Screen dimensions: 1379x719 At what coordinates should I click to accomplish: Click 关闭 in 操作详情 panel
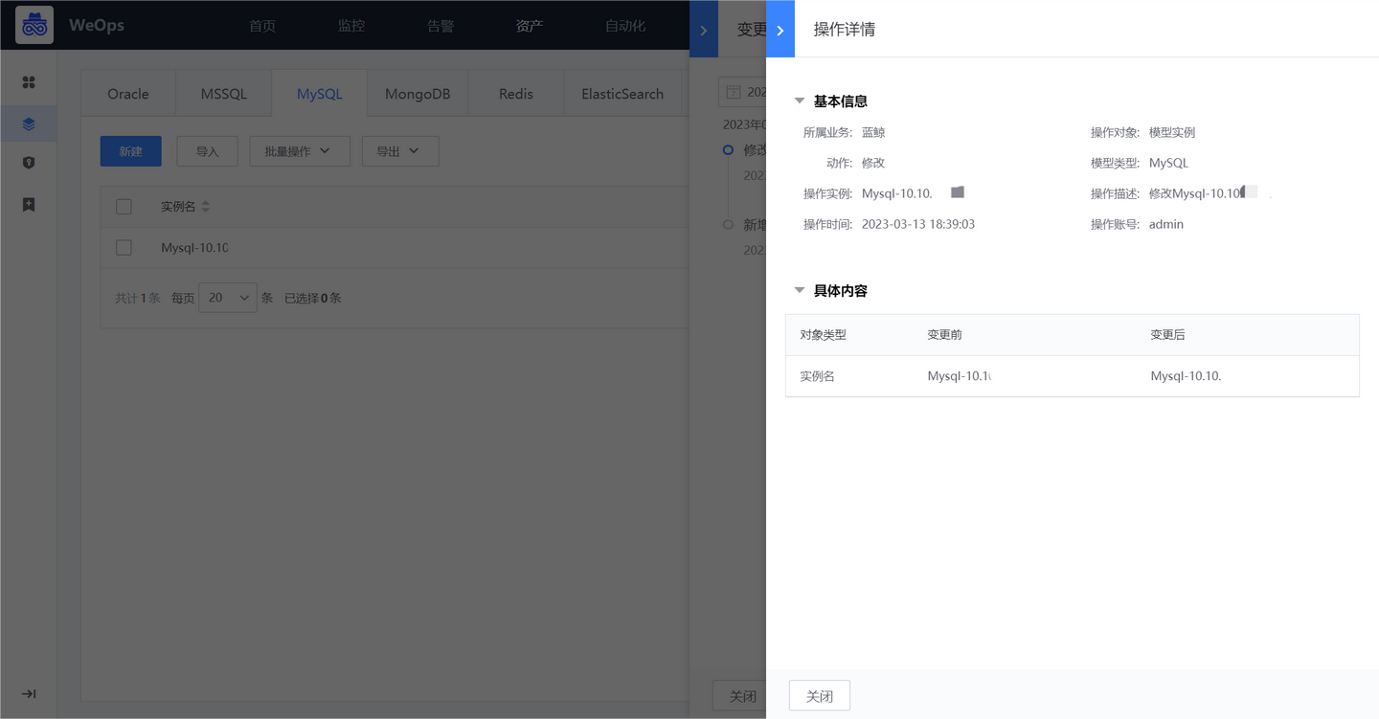820,696
